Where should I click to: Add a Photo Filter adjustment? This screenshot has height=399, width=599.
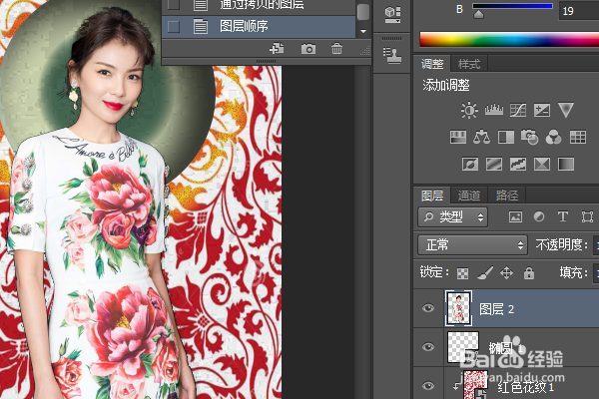[x=529, y=137]
